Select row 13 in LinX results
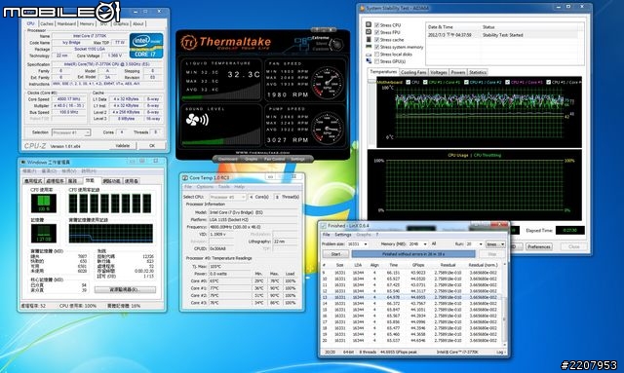Image resolution: width=624 pixels, height=373 pixels. point(411,297)
